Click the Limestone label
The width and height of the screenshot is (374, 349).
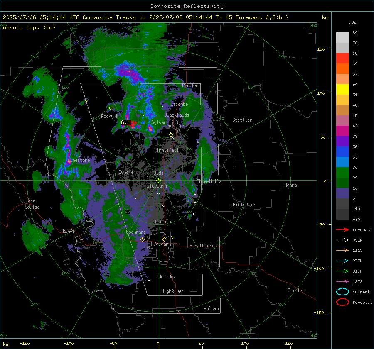tap(79, 160)
